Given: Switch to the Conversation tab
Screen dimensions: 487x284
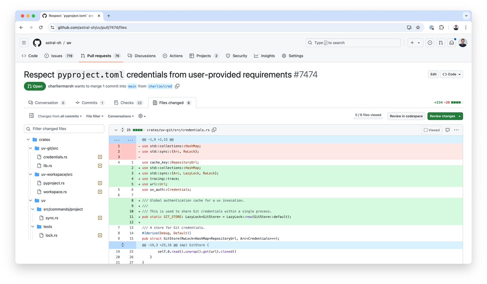Looking at the screenshot, I should (47, 103).
